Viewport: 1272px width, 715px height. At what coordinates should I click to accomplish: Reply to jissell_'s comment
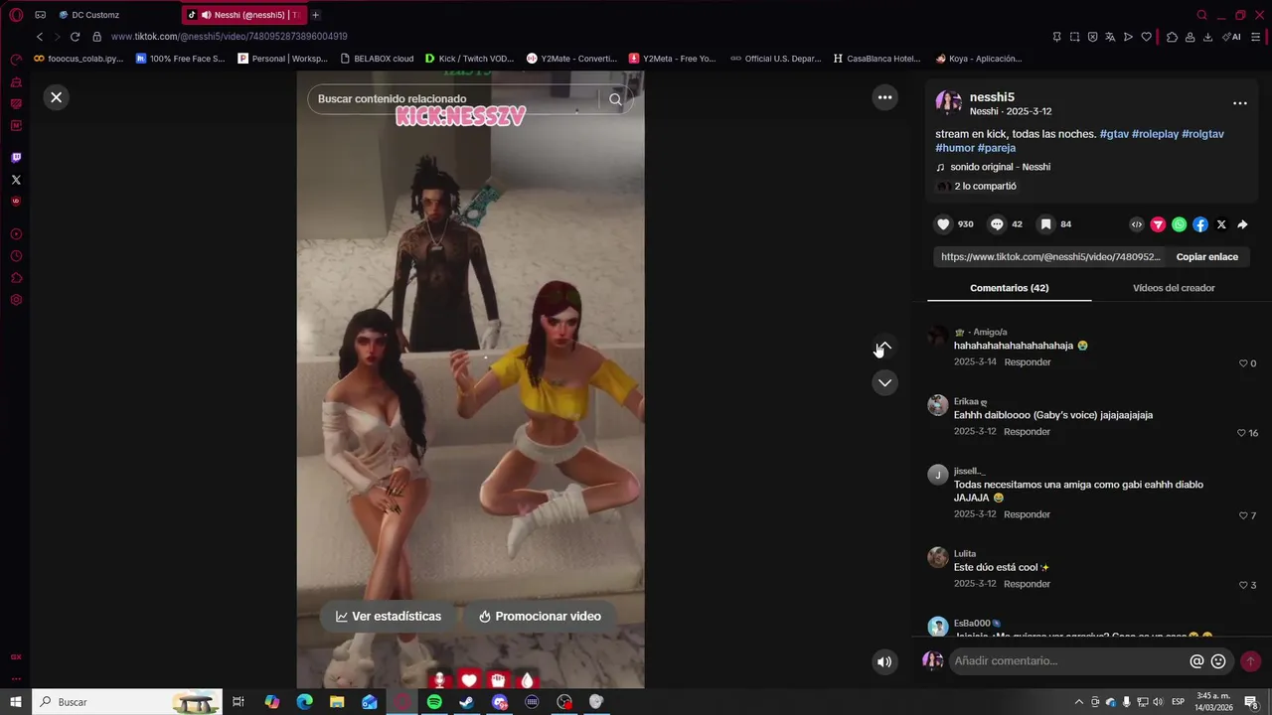pyautogui.click(x=1027, y=514)
